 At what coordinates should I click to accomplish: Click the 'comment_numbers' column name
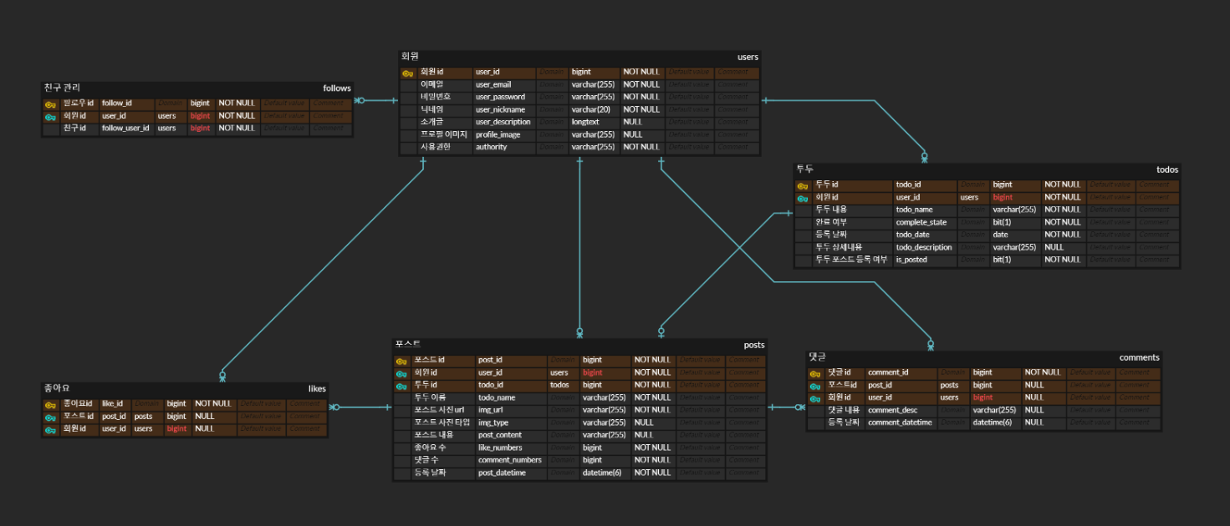(x=510, y=461)
